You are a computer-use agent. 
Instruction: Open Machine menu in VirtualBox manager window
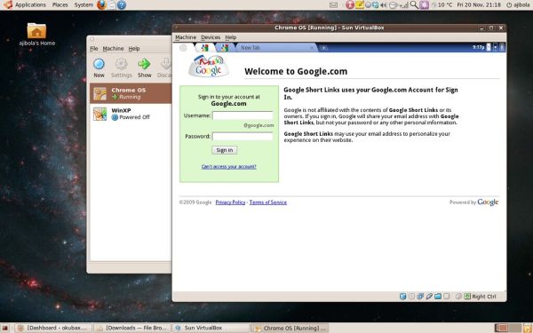(113, 49)
